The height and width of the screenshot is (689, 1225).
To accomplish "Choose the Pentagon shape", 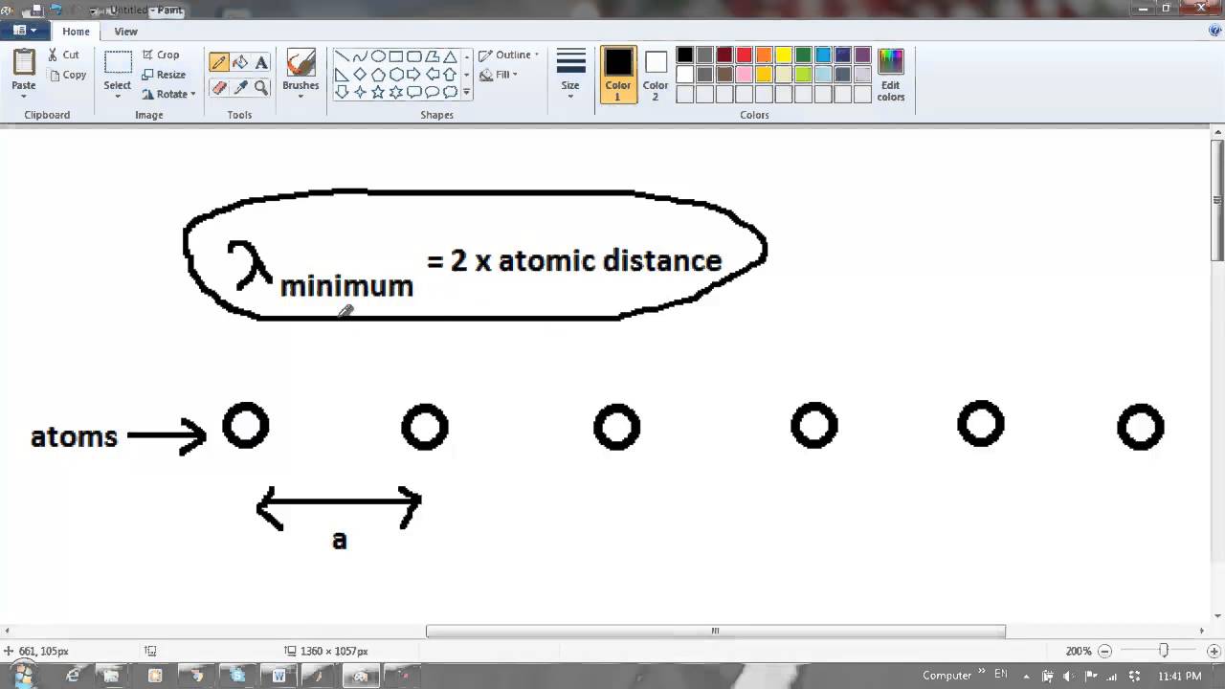I will pyautogui.click(x=378, y=75).
